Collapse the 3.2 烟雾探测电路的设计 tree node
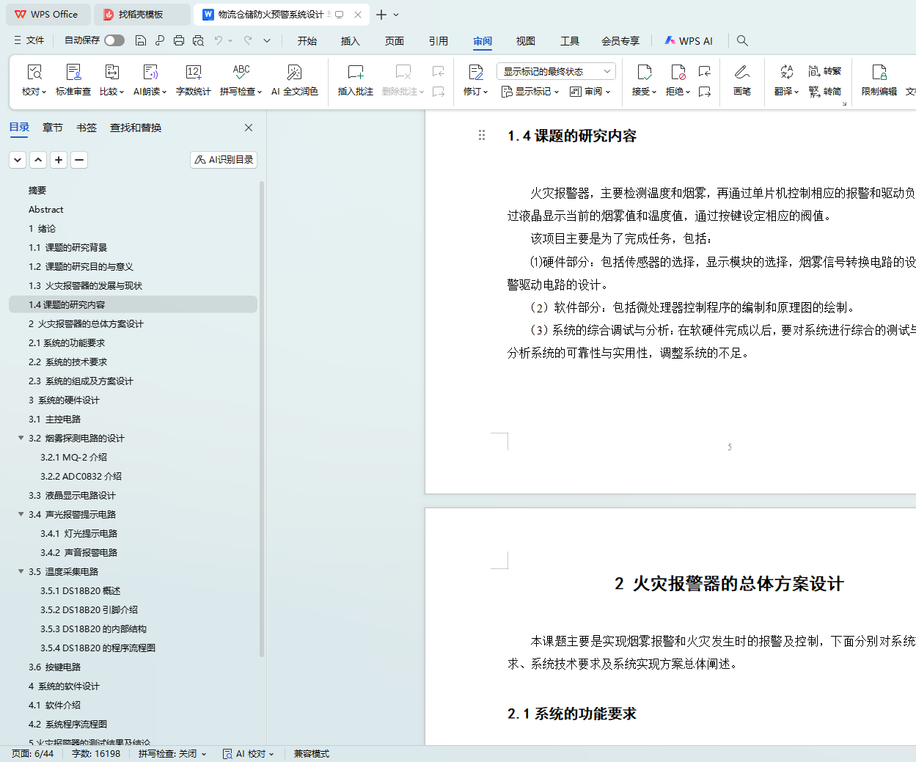The image size is (916, 762). [x=21, y=438]
